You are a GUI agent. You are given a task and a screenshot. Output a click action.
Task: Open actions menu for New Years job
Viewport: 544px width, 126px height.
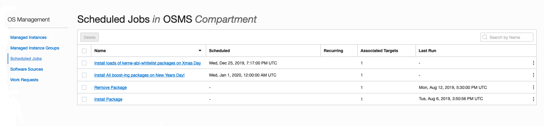click(x=533, y=75)
